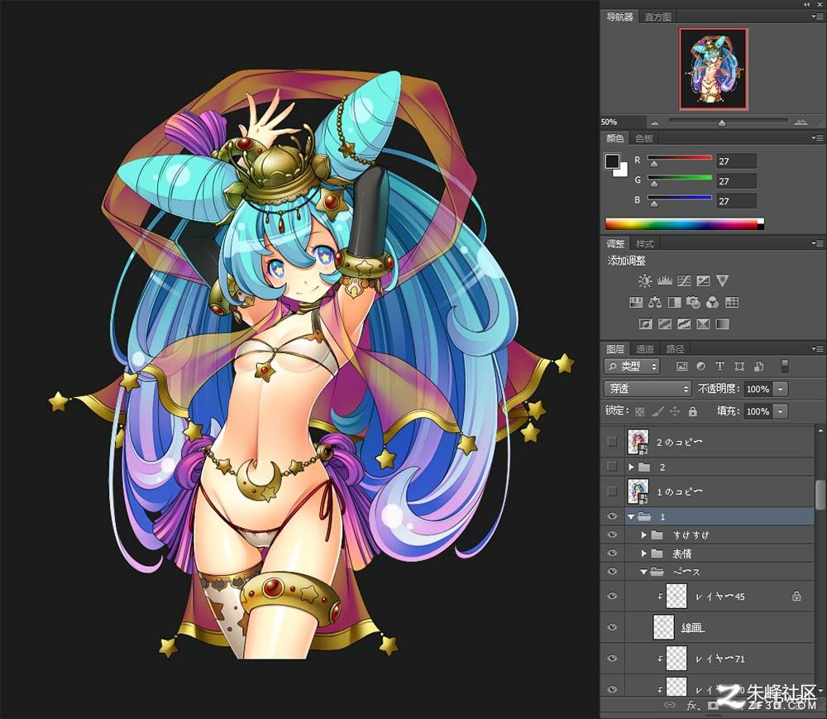This screenshot has width=827, height=719.
Task: Collapse the group '1' folder
Action: (631, 517)
